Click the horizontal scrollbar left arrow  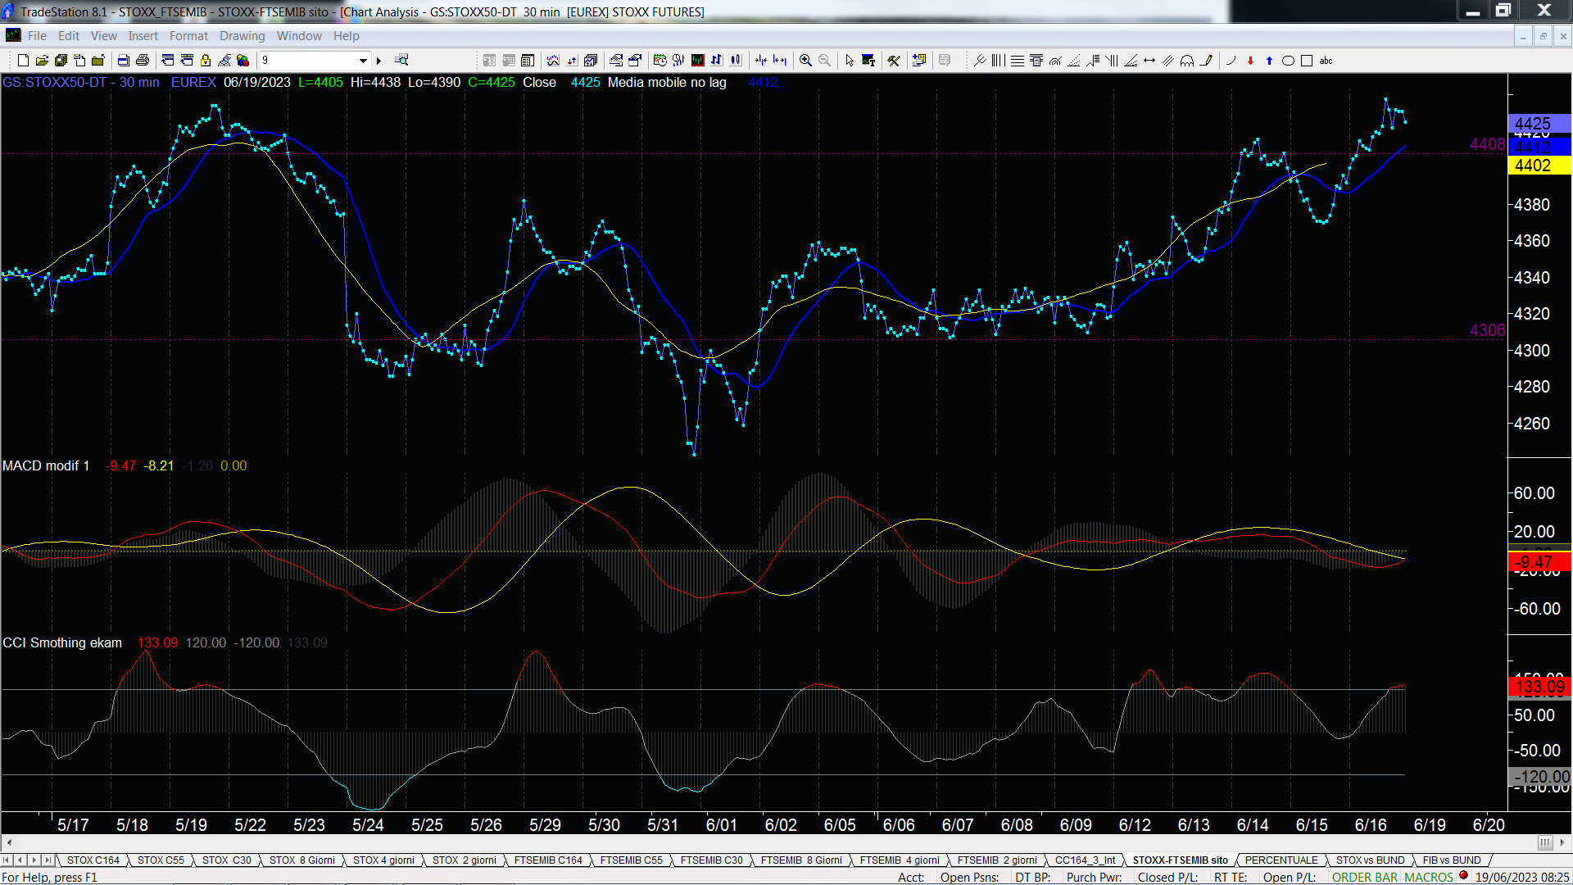pyautogui.click(x=9, y=842)
